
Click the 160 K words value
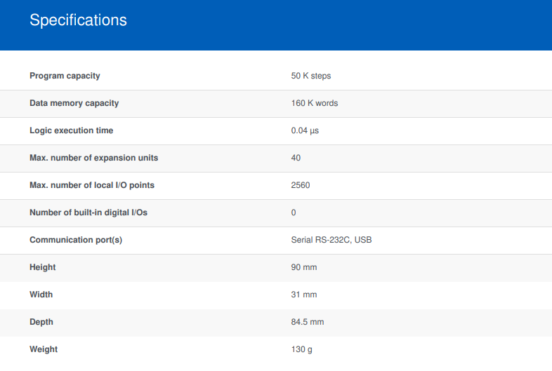tap(315, 103)
